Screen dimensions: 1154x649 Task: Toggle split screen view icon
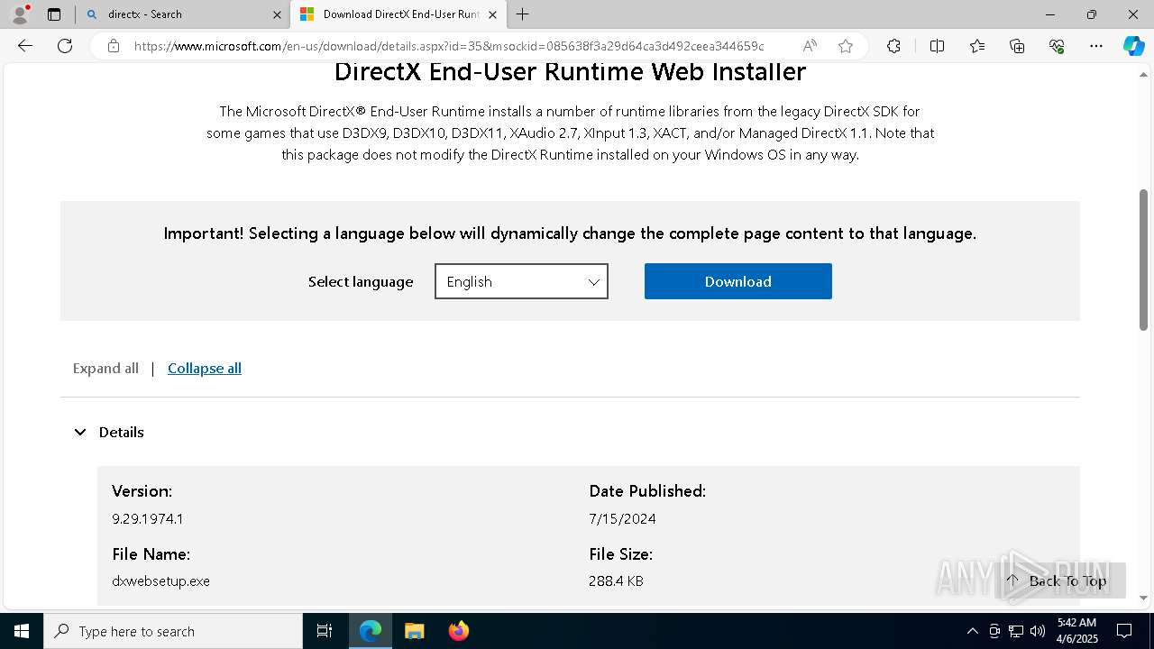[937, 46]
